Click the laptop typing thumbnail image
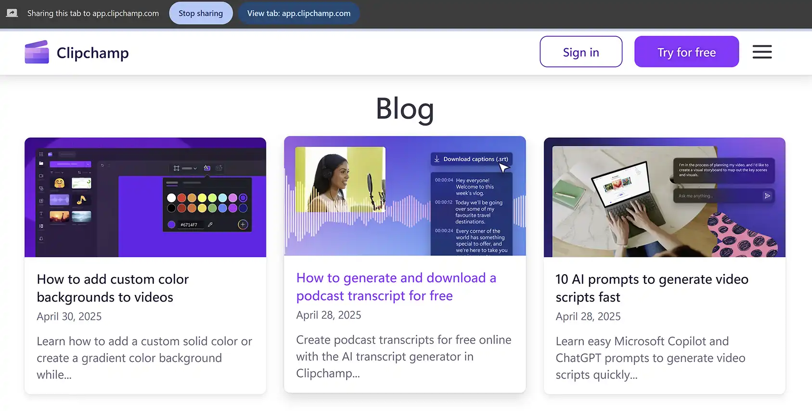This screenshot has width=812, height=411. (665, 198)
